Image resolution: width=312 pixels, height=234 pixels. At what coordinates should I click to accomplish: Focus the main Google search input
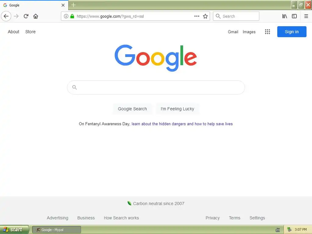[156, 87]
